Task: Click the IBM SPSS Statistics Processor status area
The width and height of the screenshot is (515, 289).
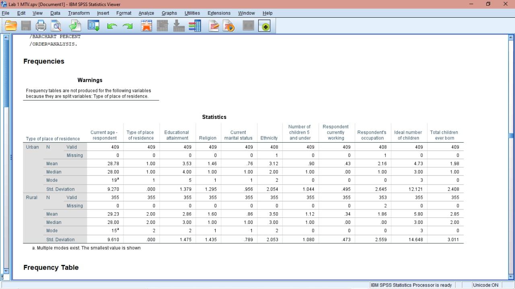Action: pos(411,285)
